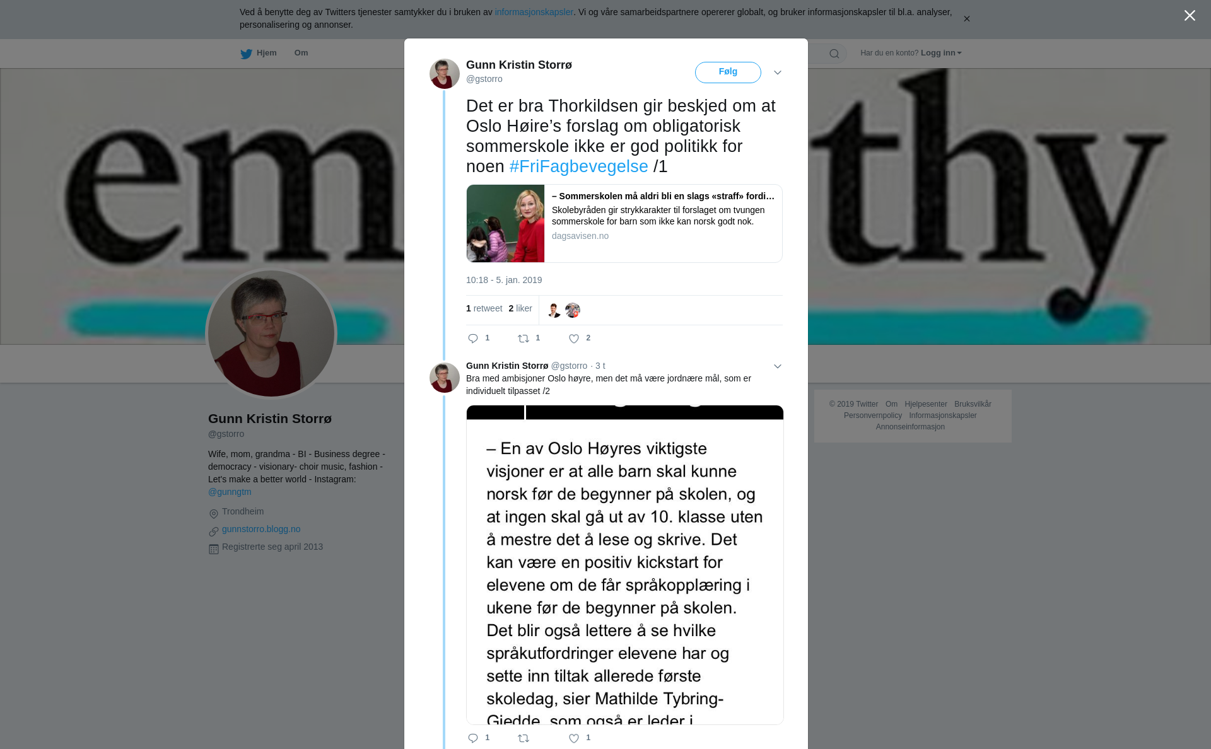Open the second tweet's chevron menu
The height and width of the screenshot is (749, 1211).
777,366
